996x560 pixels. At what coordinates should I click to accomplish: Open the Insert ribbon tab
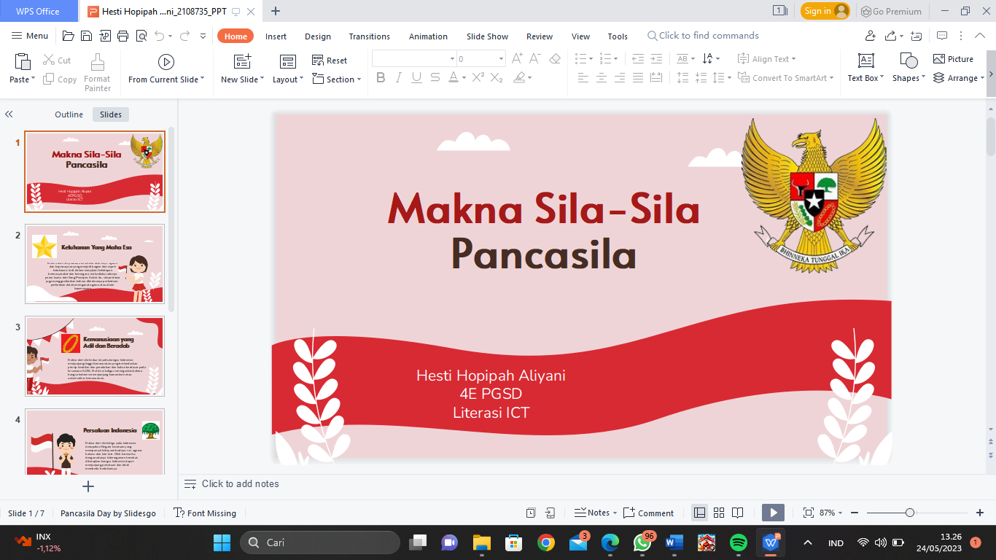276,36
